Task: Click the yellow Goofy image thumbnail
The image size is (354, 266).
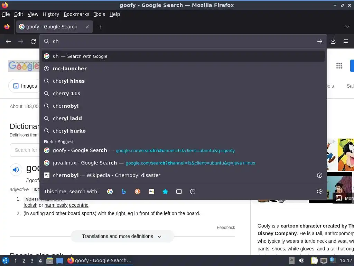Action: [x=346, y=155]
